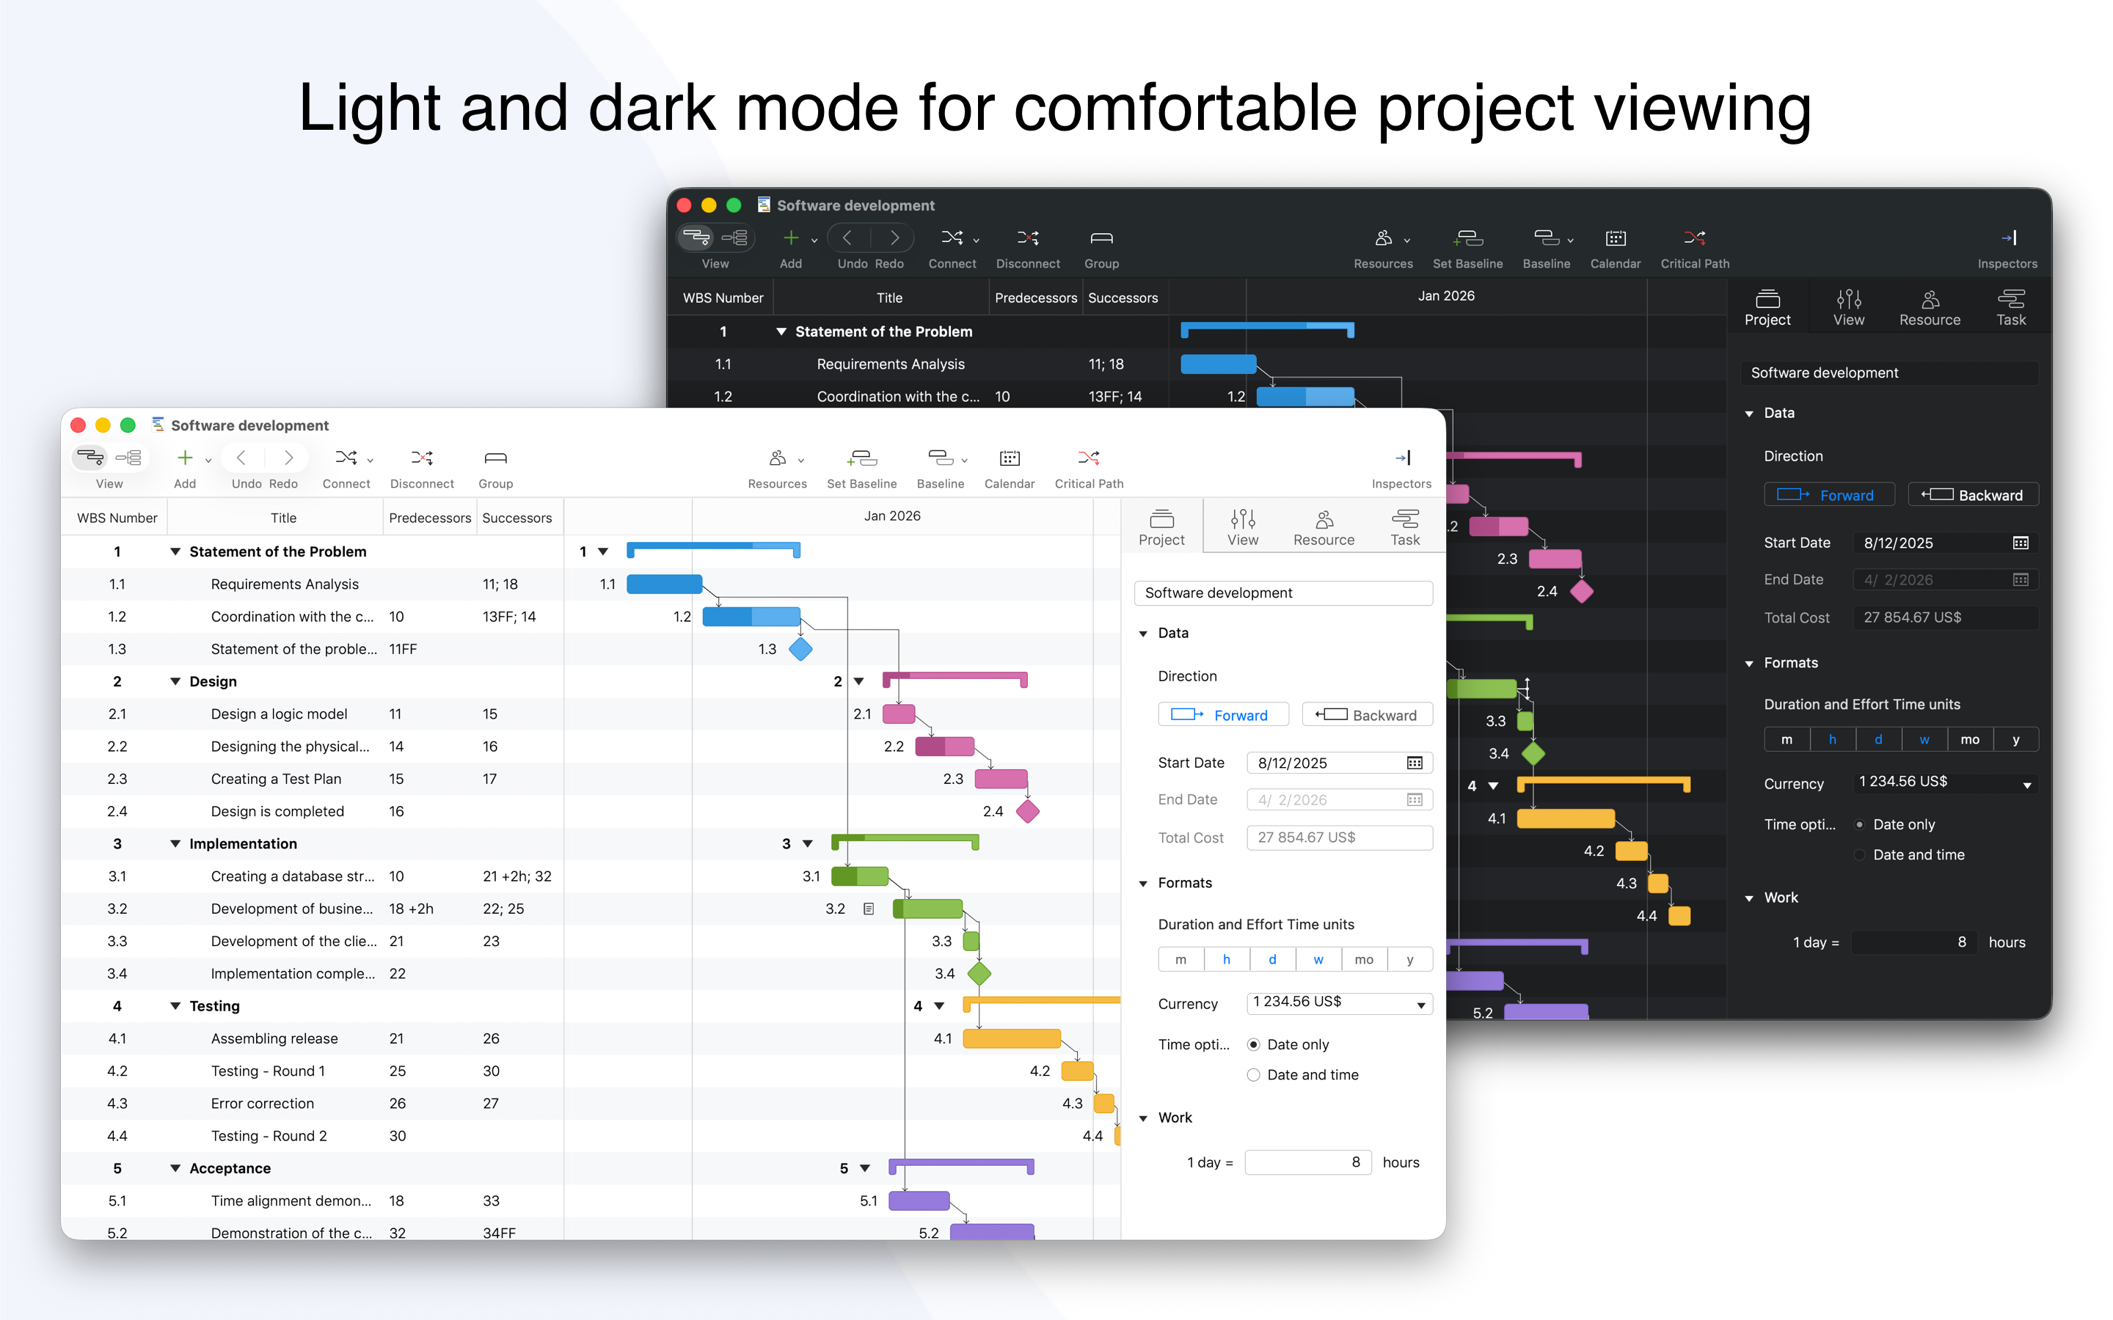Toggle 'y' time unit in dark window
This screenshot has height=1320, width=2113.
click(2015, 739)
